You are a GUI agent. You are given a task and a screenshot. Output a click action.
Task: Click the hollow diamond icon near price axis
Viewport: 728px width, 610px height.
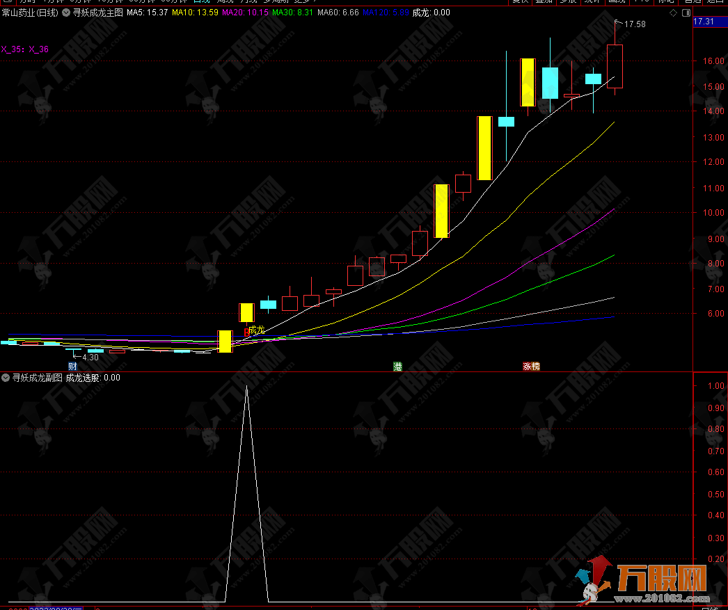coord(673,13)
